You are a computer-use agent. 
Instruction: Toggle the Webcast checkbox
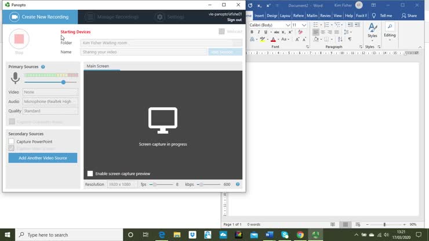point(221,31)
